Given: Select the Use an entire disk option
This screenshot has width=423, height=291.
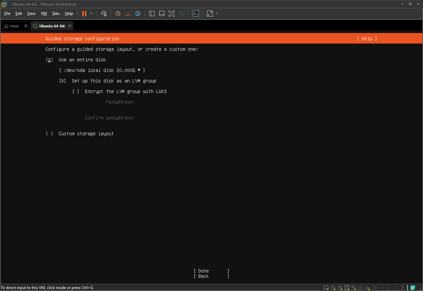Looking at the screenshot, I should click(49, 60).
